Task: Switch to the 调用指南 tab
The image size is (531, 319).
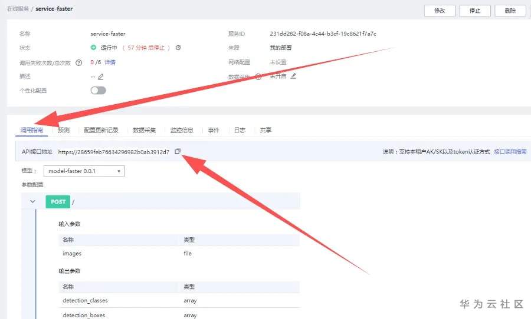Action: click(x=32, y=130)
